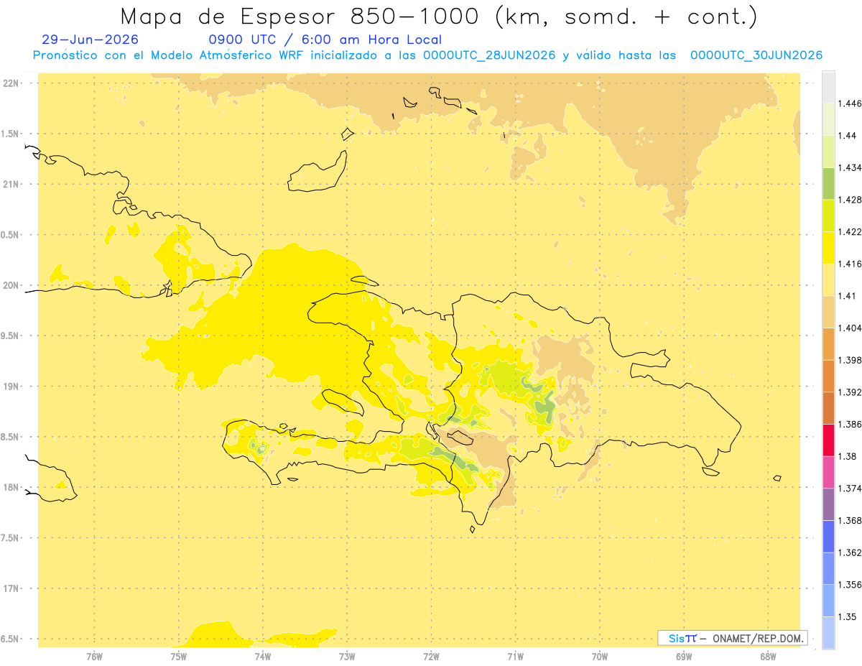862x666 pixels.
Task: Click the "18N" latitude label
Action: (11, 487)
